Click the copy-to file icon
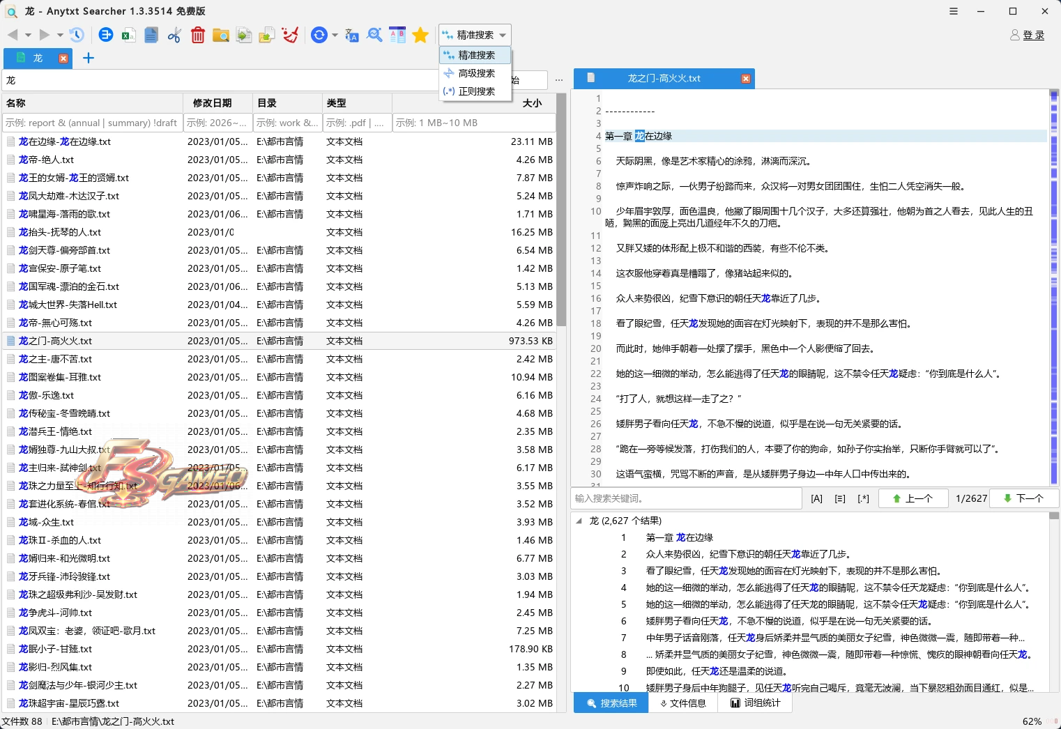The image size is (1061, 729). tap(244, 35)
